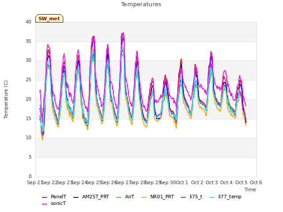Select the AirT legend entry
This screenshot has height=212, width=283.
pyautogui.click(x=125, y=197)
